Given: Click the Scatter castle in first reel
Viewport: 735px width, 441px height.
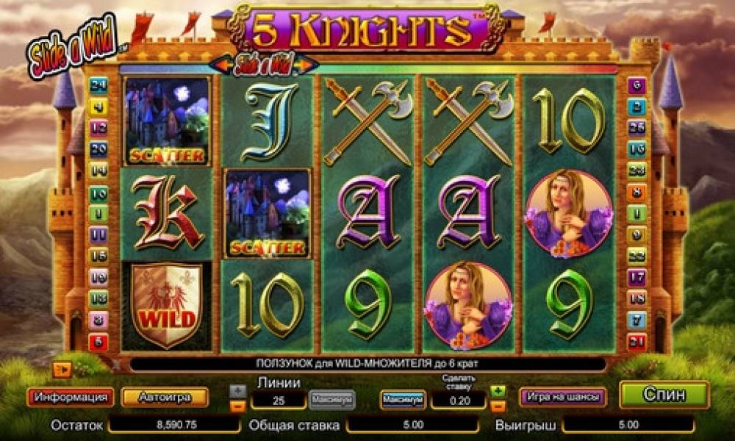Looking at the screenshot, I should [167, 121].
